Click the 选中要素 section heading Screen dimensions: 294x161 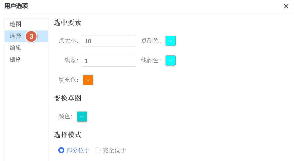pyautogui.click(x=68, y=23)
